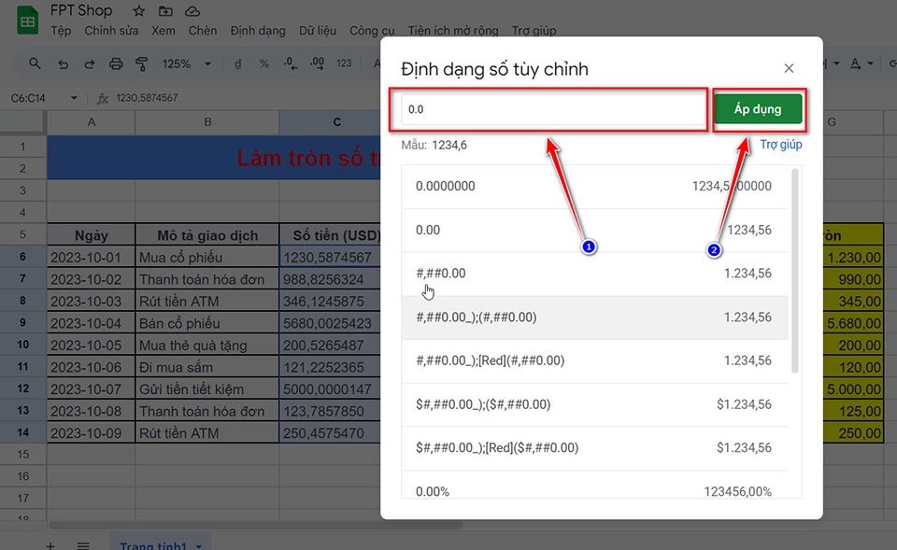Select row 6 header

22,256
